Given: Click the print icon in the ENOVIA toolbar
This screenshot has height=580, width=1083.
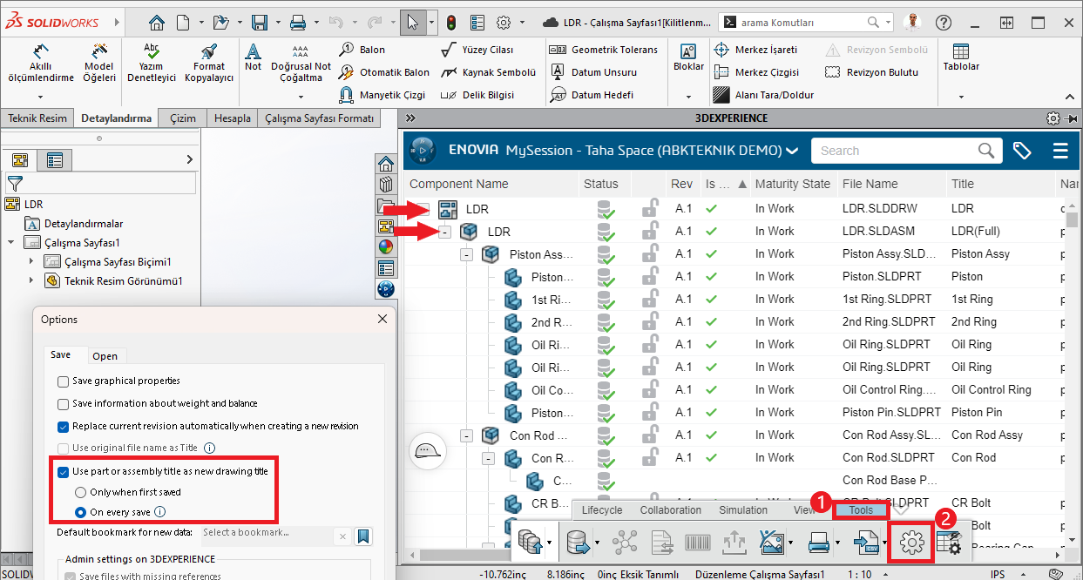Looking at the screenshot, I should pos(818,543).
